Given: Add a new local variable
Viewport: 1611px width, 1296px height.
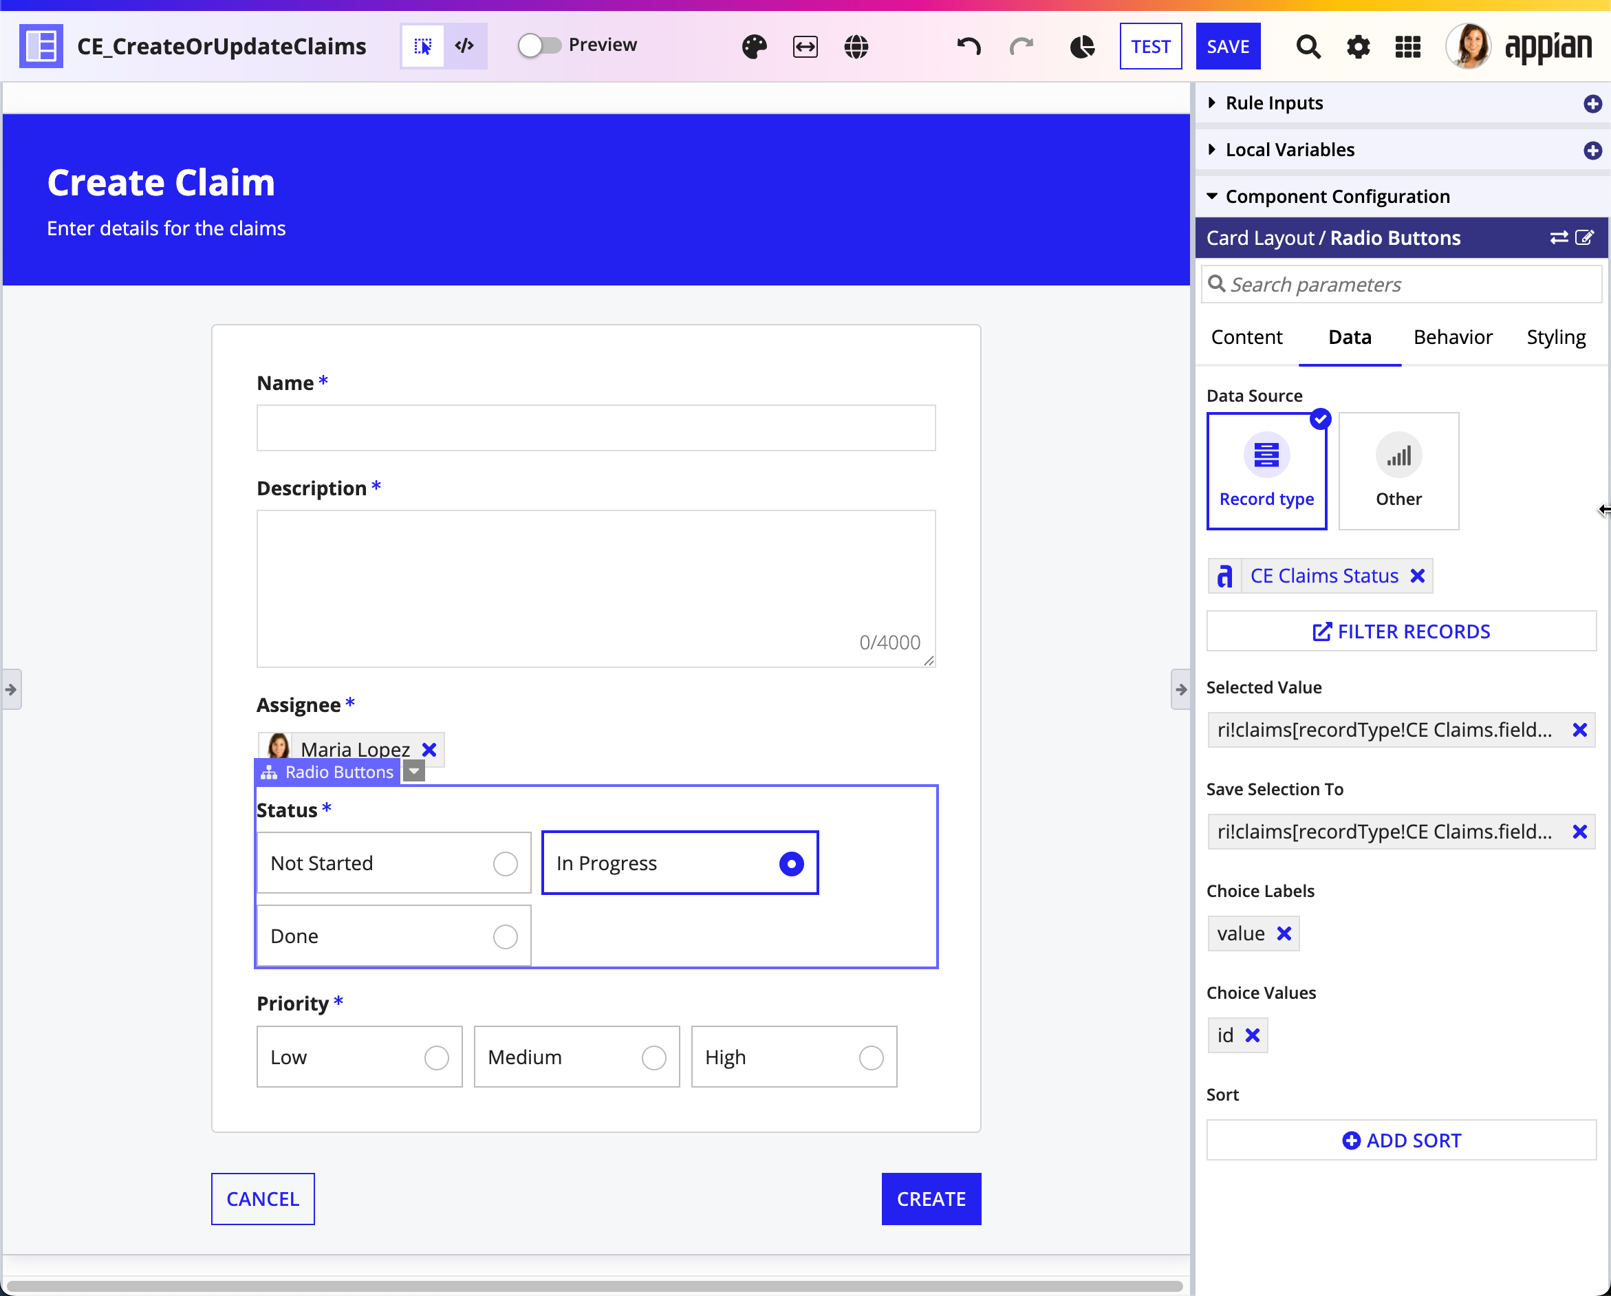Looking at the screenshot, I should [1592, 150].
